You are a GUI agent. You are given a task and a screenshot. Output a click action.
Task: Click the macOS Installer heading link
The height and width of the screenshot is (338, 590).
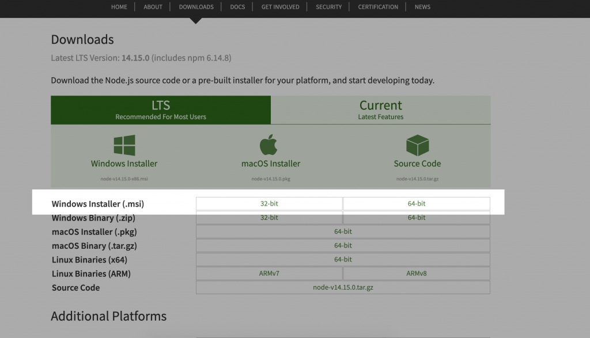(x=271, y=164)
